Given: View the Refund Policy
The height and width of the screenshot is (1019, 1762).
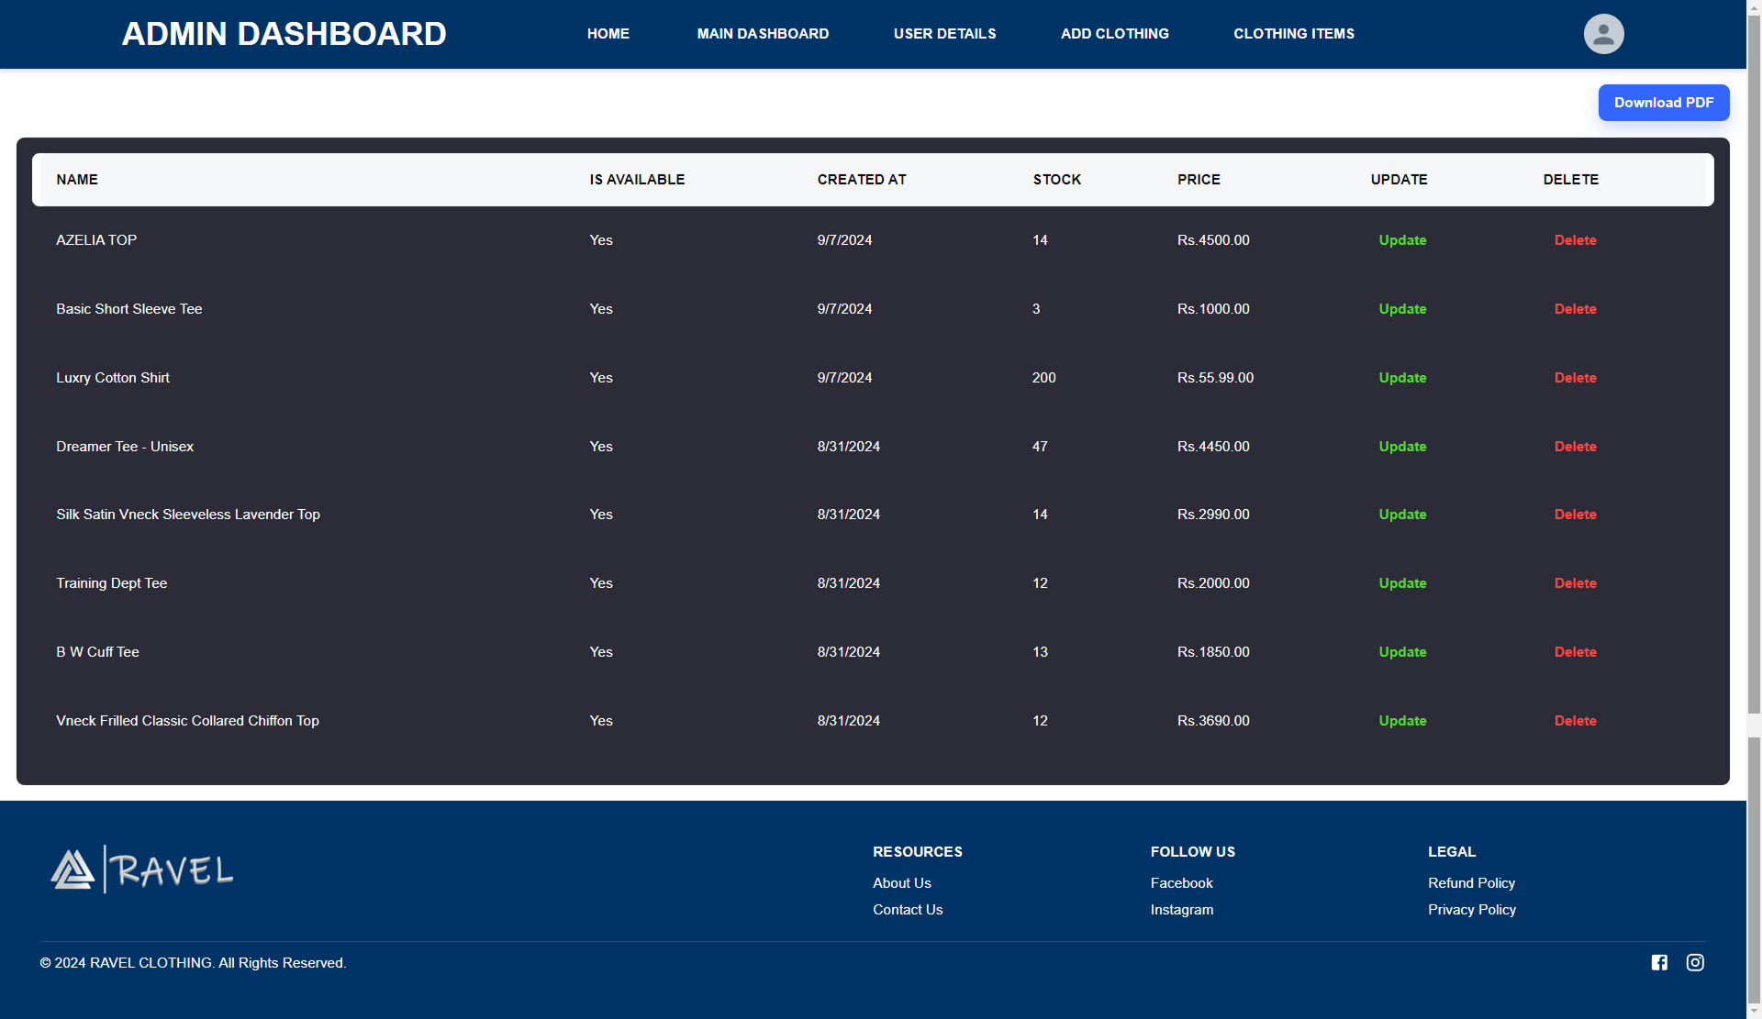Looking at the screenshot, I should [1472, 882].
